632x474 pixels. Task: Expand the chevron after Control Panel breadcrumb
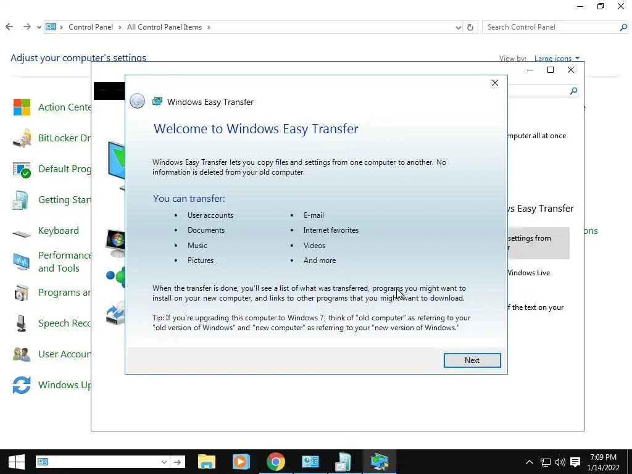point(120,27)
